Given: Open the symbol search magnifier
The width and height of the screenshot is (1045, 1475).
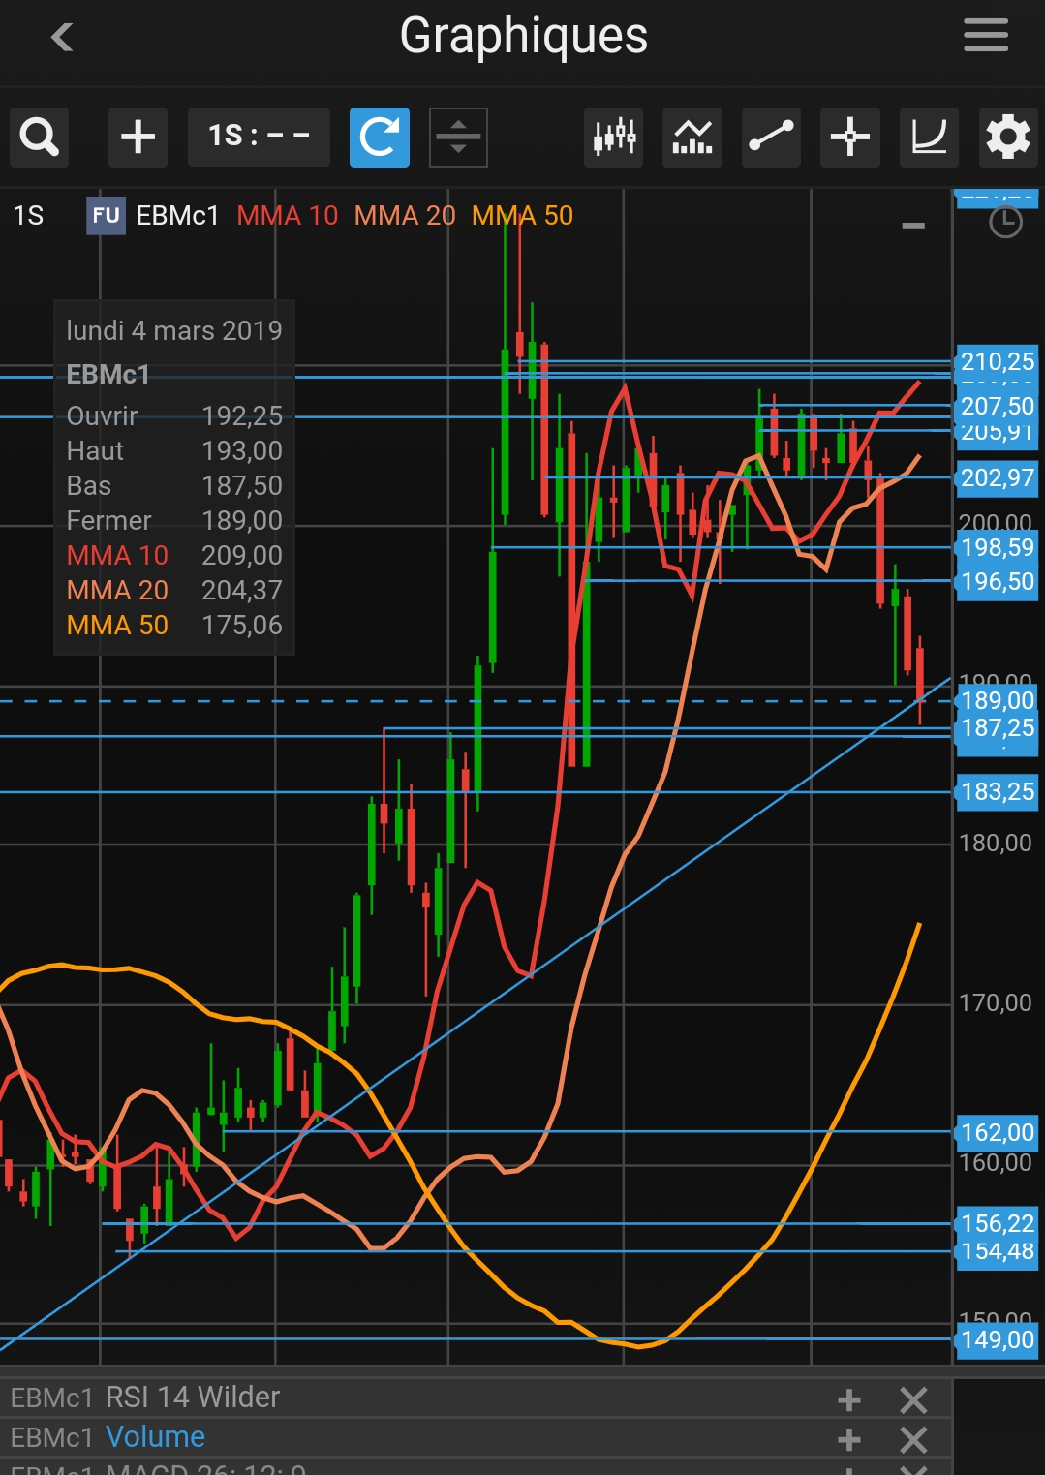Looking at the screenshot, I should (40, 138).
